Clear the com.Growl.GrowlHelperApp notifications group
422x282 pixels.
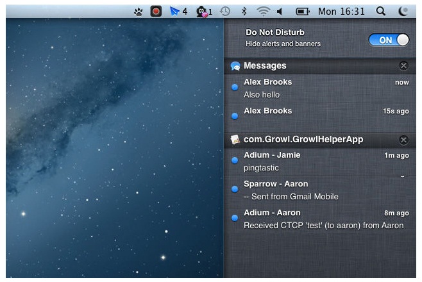403,140
